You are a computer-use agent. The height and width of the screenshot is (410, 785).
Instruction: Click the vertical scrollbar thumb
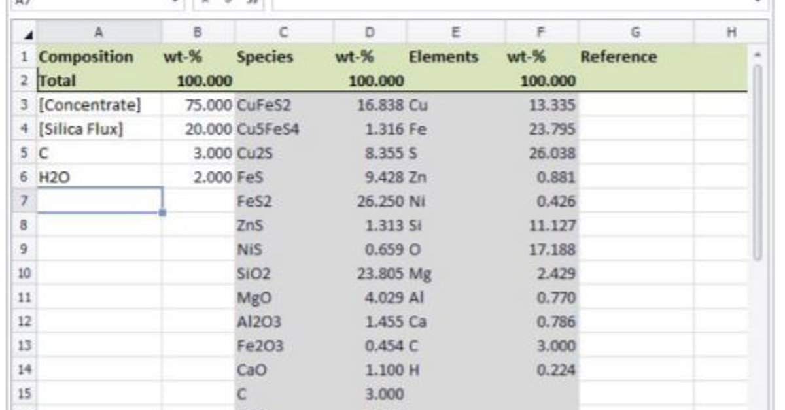click(x=758, y=163)
